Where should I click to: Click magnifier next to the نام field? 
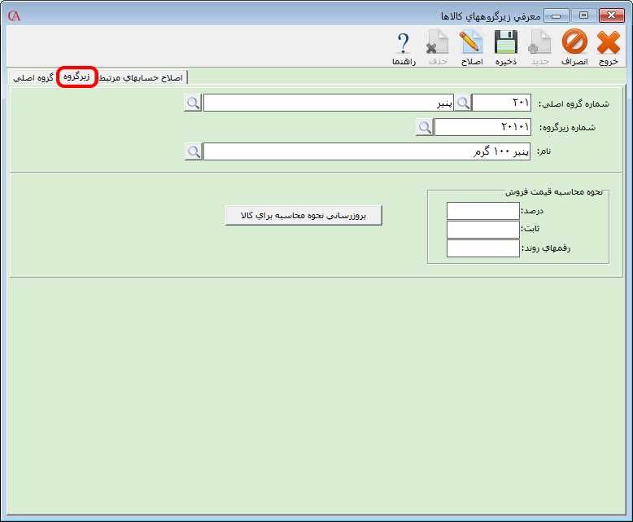pyautogui.click(x=193, y=151)
